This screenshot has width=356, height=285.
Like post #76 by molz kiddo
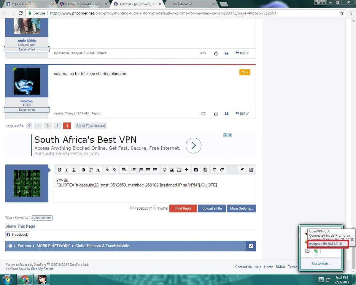[216, 53]
